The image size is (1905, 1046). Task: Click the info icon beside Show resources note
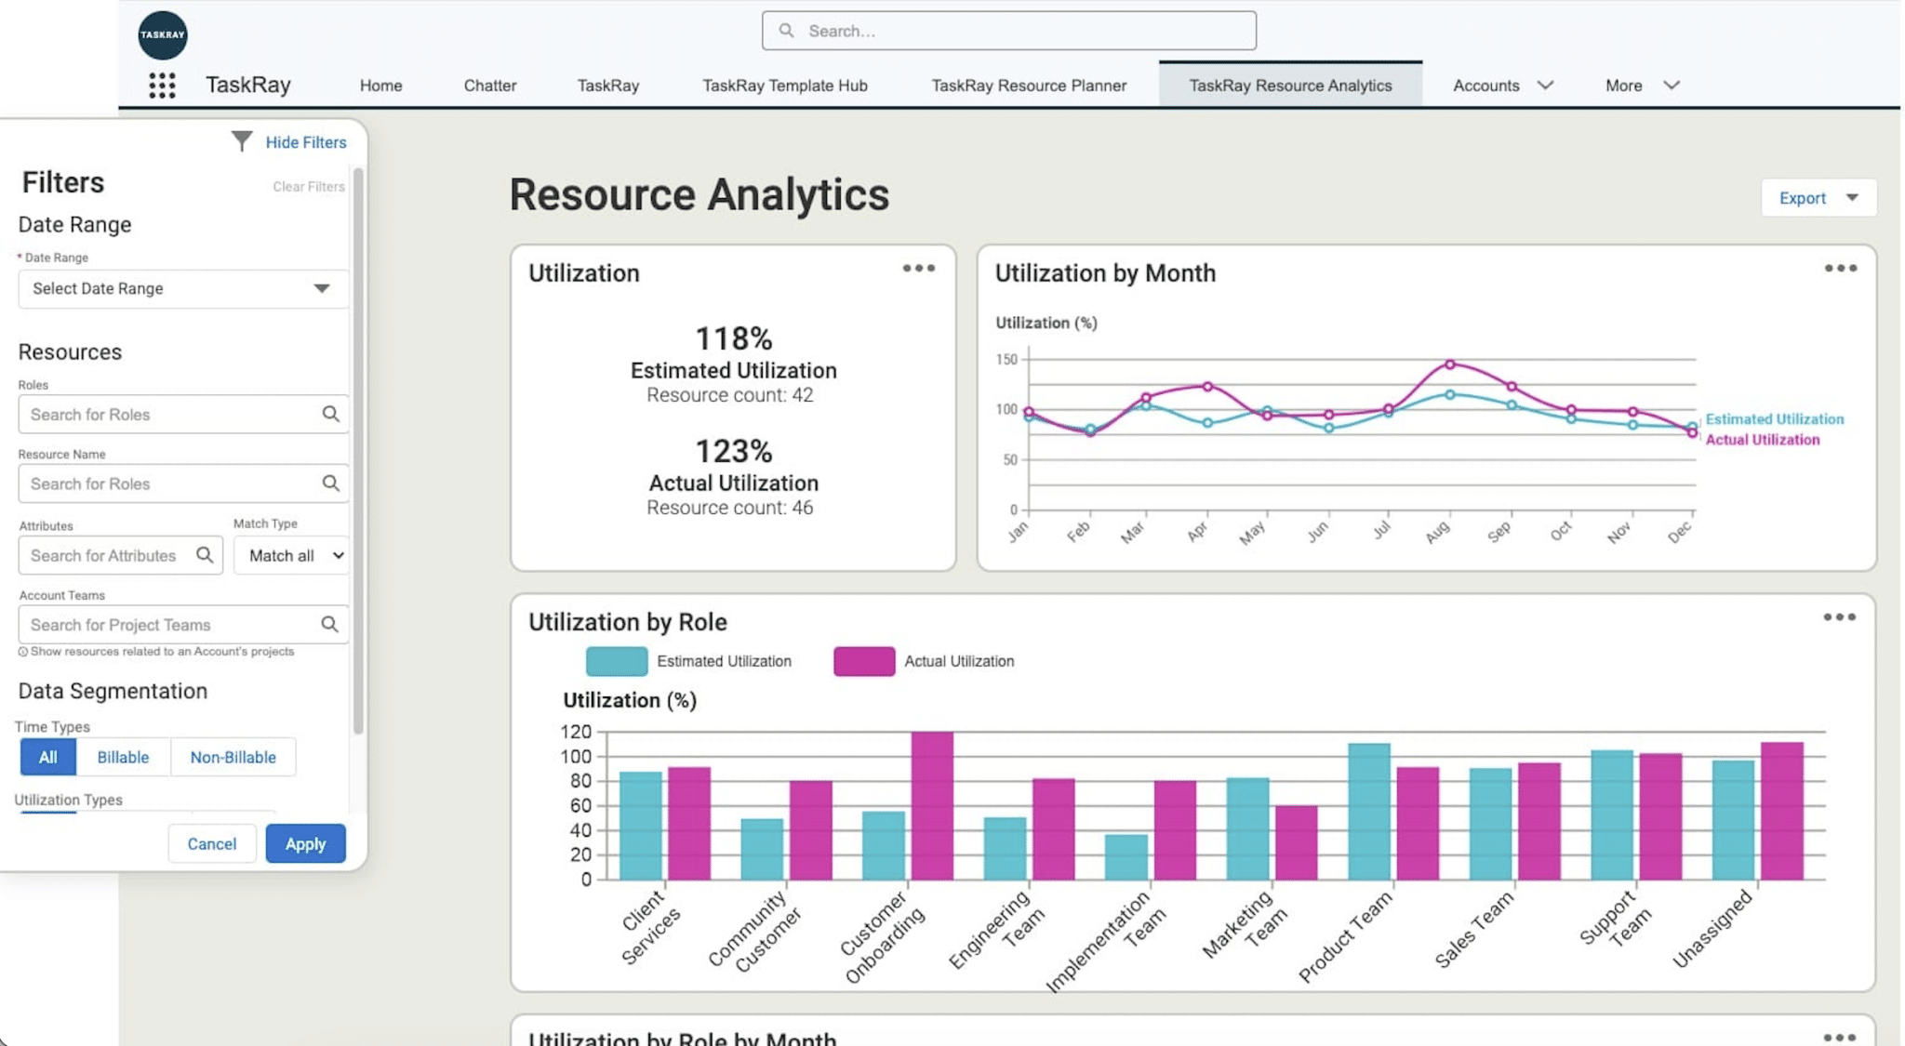click(23, 652)
